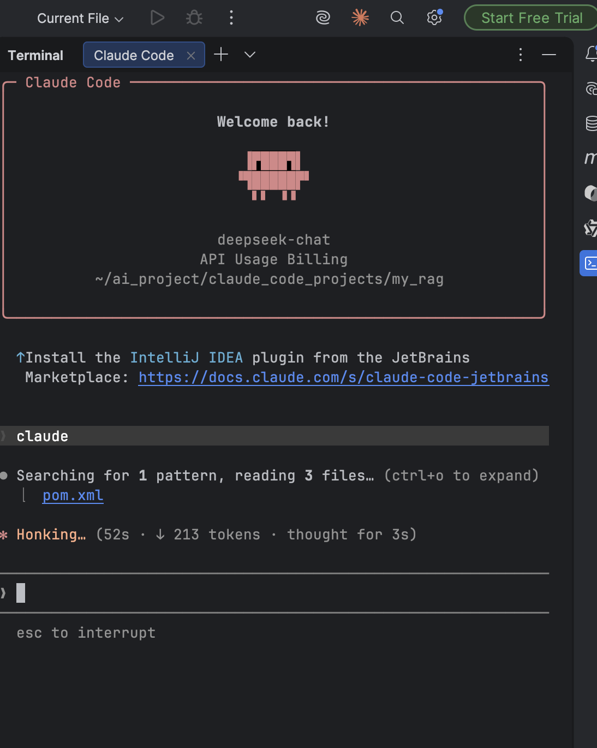Open the Database tool window
The height and width of the screenshot is (748, 597).
click(x=591, y=123)
